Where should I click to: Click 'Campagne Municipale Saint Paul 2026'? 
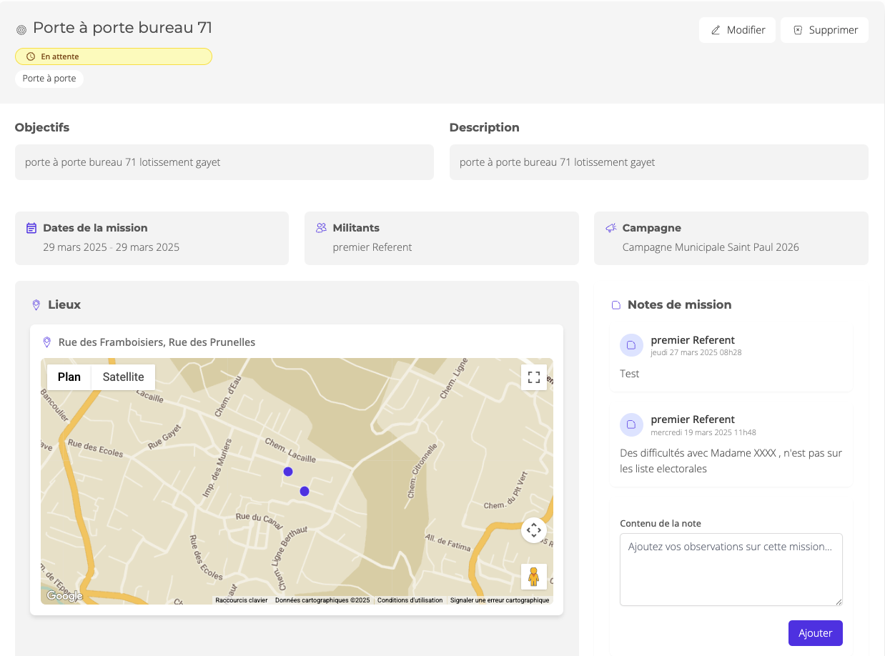point(711,247)
